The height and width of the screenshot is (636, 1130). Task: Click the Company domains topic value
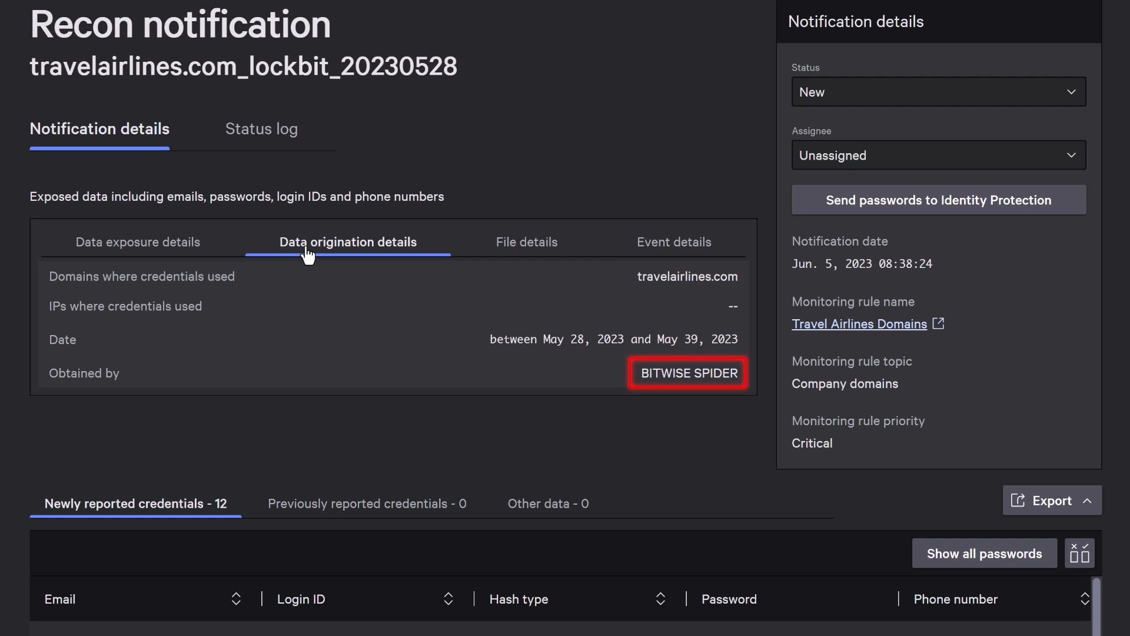coord(845,384)
